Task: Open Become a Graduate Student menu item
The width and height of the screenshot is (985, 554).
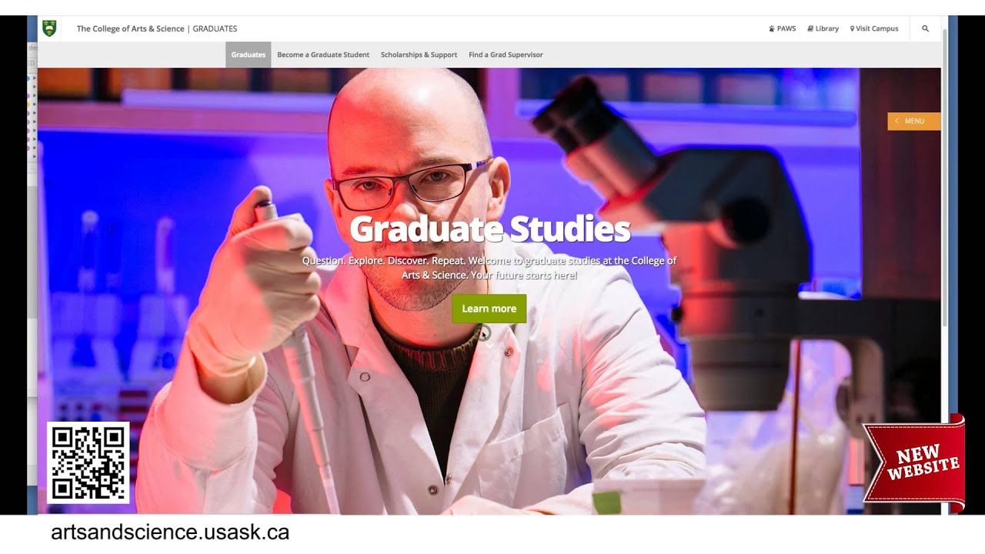Action: [323, 55]
